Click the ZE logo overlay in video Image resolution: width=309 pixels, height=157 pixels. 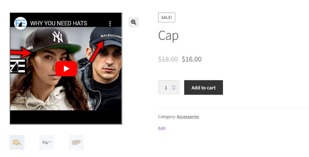coord(18,66)
